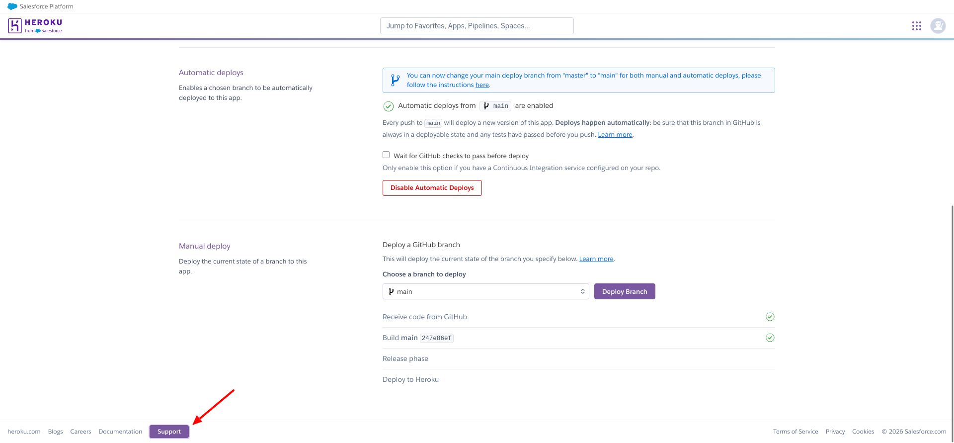Click '© 2026 Salesforce.com' footer text
The height and width of the screenshot is (443, 954).
click(x=914, y=432)
